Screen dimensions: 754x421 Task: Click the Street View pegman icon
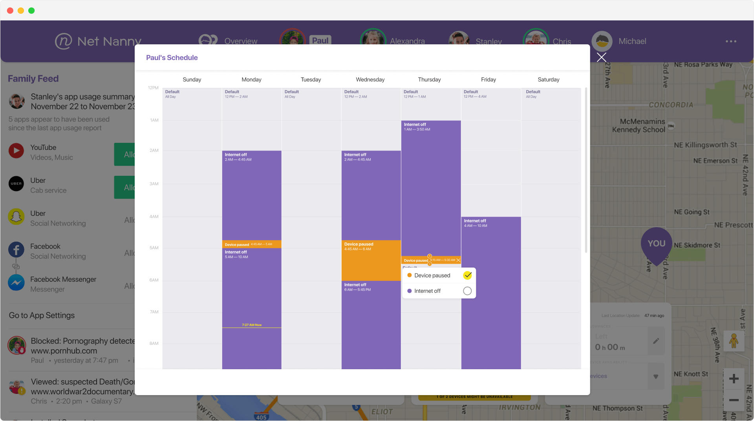[734, 341]
